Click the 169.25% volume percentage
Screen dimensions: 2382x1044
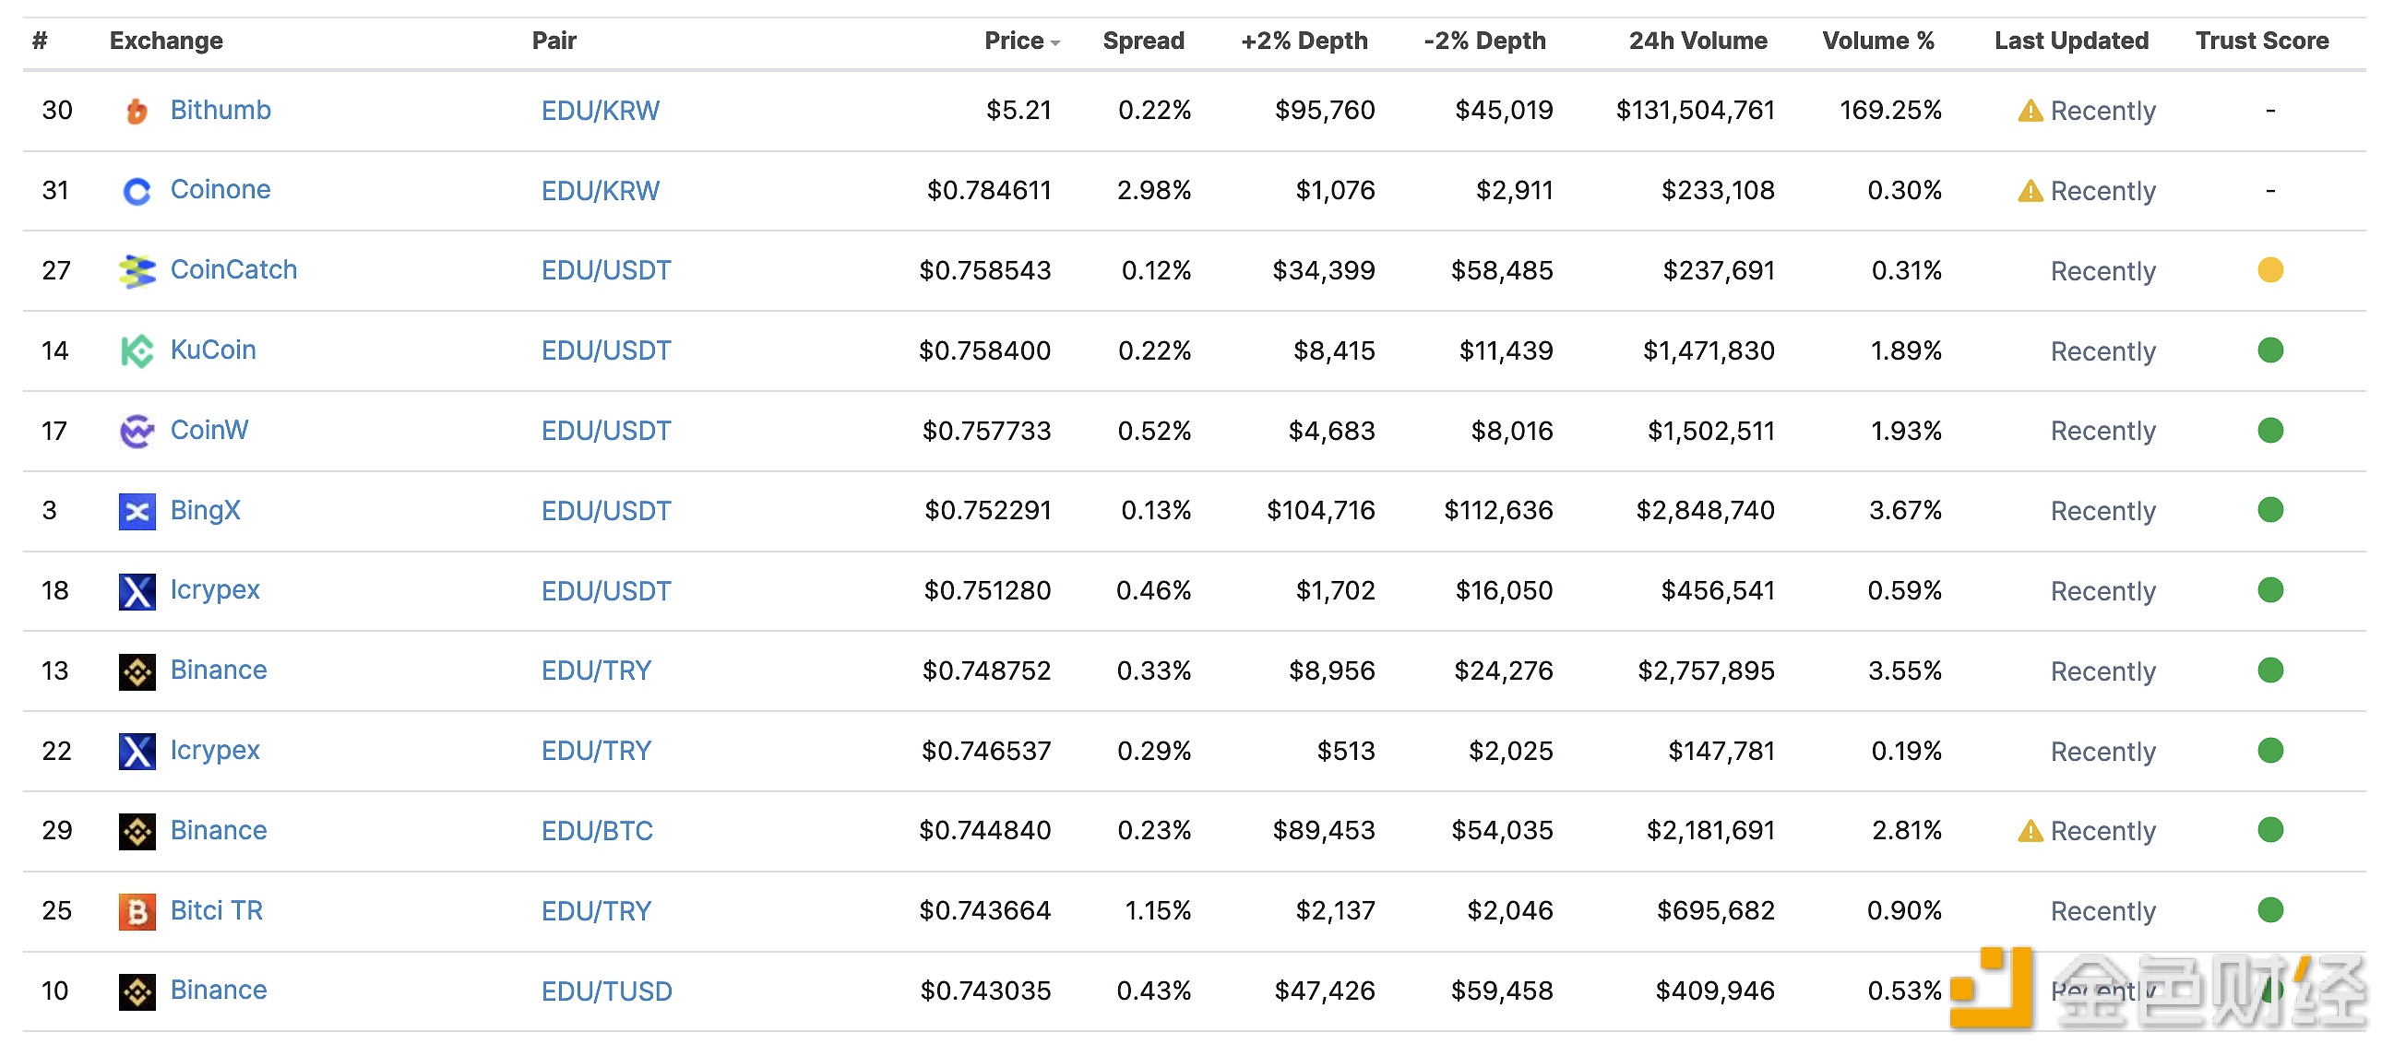tap(1890, 110)
